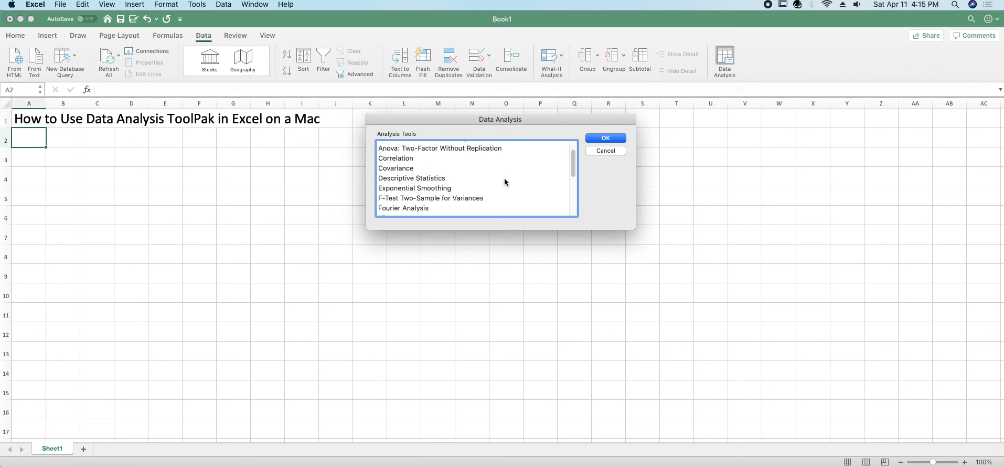Expand the Undo history dropdown

(156, 19)
